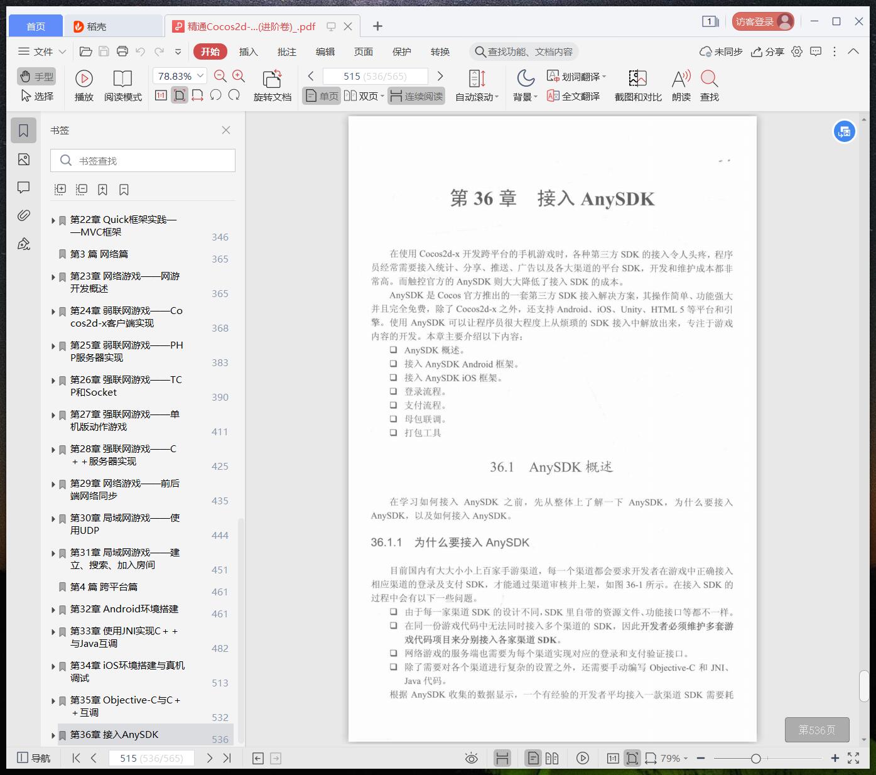Toggle double page view in status bar
Image resolution: width=876 pixels, height=775 pixels.
tap(552, 758)
